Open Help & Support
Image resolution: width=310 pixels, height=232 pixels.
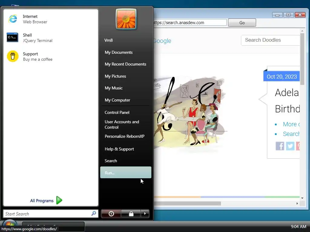pyautogui.click(x=119, y=149)
